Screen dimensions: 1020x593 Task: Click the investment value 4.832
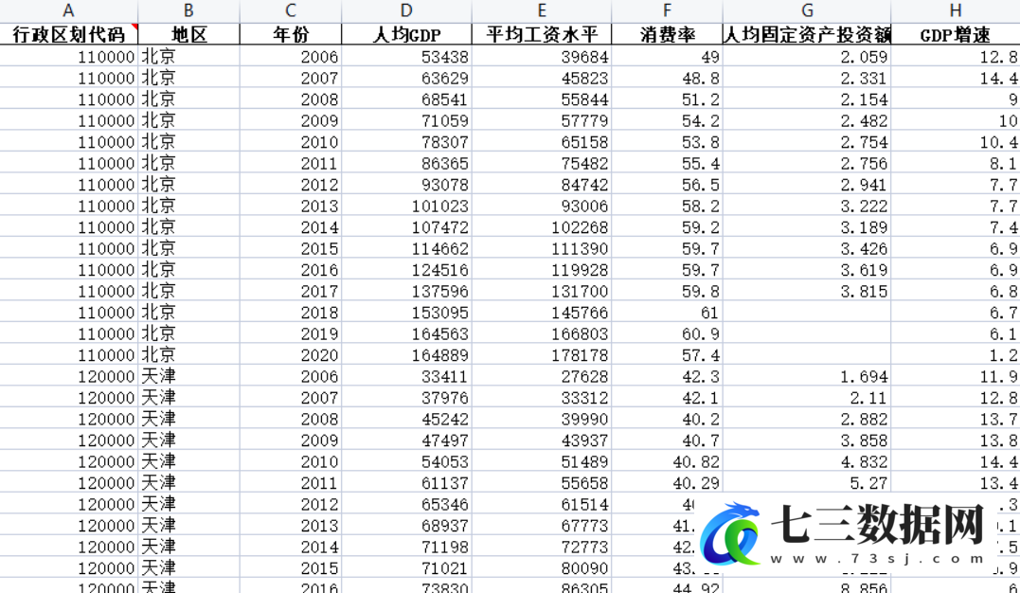(x=807, y=461)
